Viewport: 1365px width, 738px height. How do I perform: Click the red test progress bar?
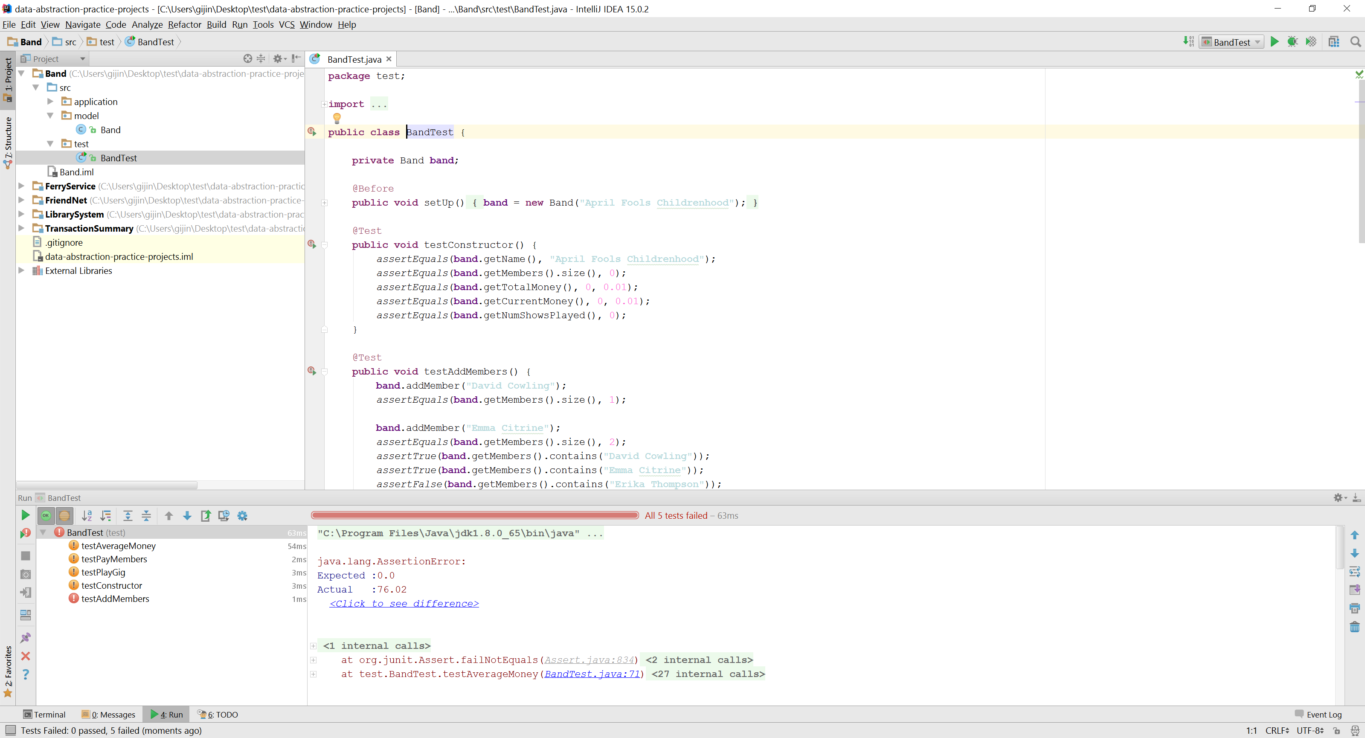[474, 515]
